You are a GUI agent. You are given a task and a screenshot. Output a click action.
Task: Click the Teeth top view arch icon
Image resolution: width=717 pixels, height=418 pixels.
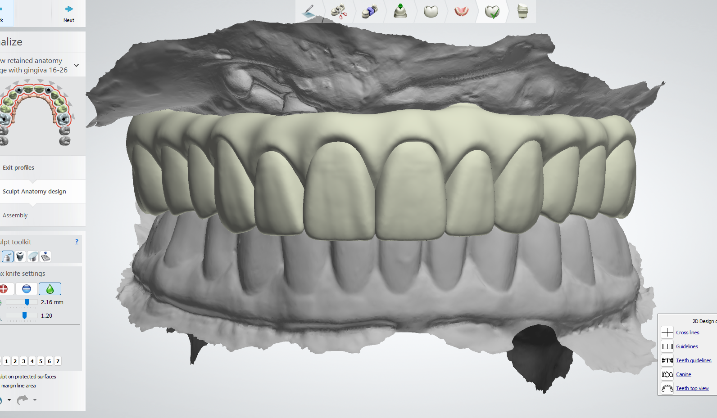[x=667, y=388]
